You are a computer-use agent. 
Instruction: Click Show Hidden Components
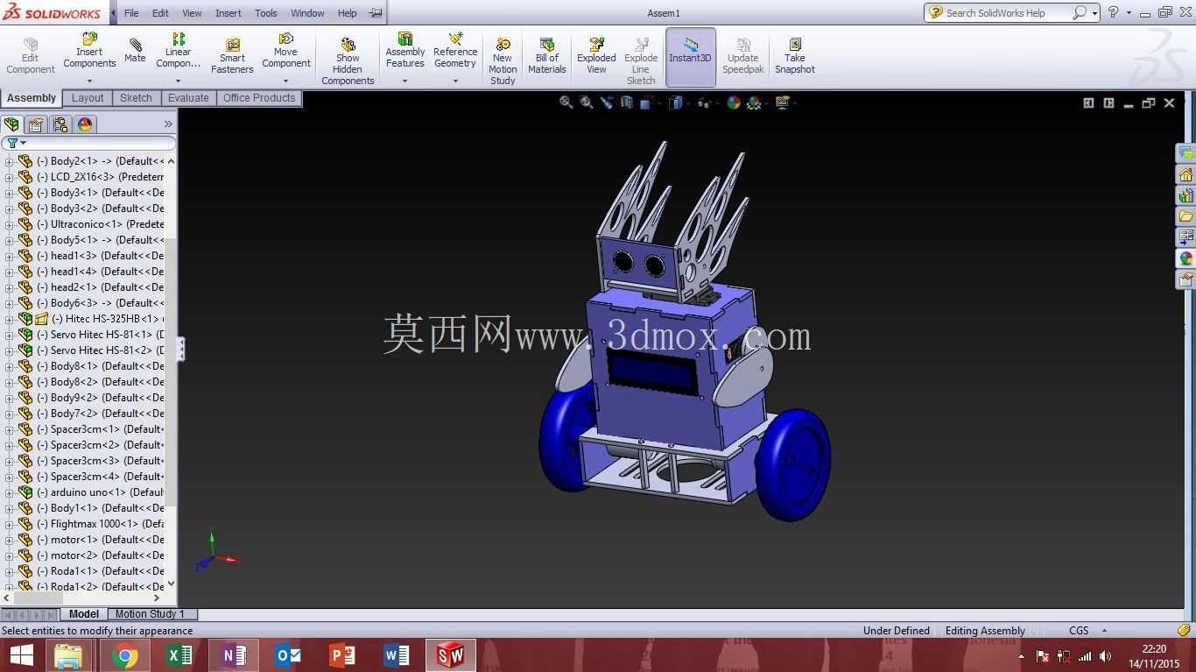click(x=348, y=61)
